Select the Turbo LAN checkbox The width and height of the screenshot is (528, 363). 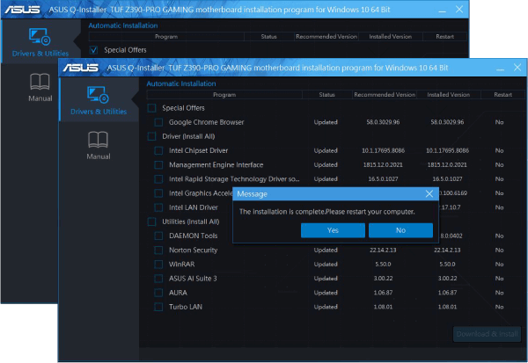click(x=158, y=307)
